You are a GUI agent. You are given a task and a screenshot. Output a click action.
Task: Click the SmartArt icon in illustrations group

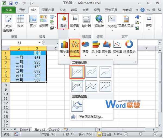pos(52,22)
